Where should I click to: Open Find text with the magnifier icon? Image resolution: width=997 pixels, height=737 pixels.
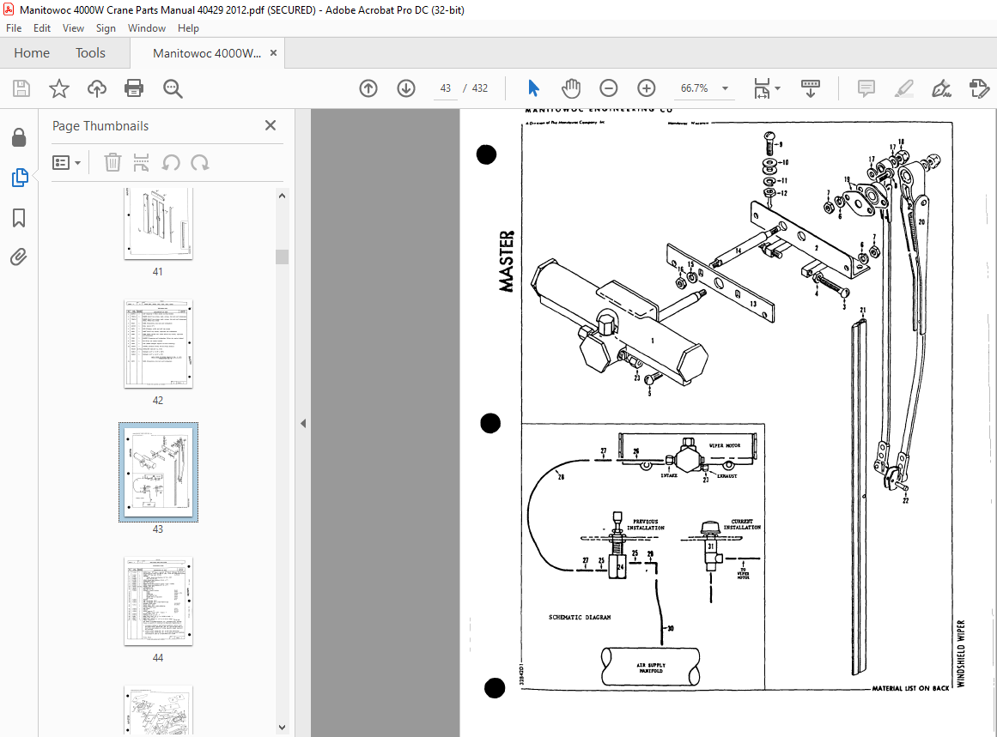click(x=173, y=88)
